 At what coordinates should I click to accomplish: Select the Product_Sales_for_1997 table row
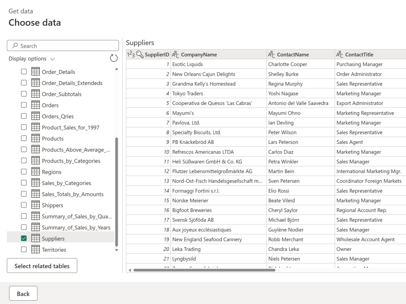(60, 127)
